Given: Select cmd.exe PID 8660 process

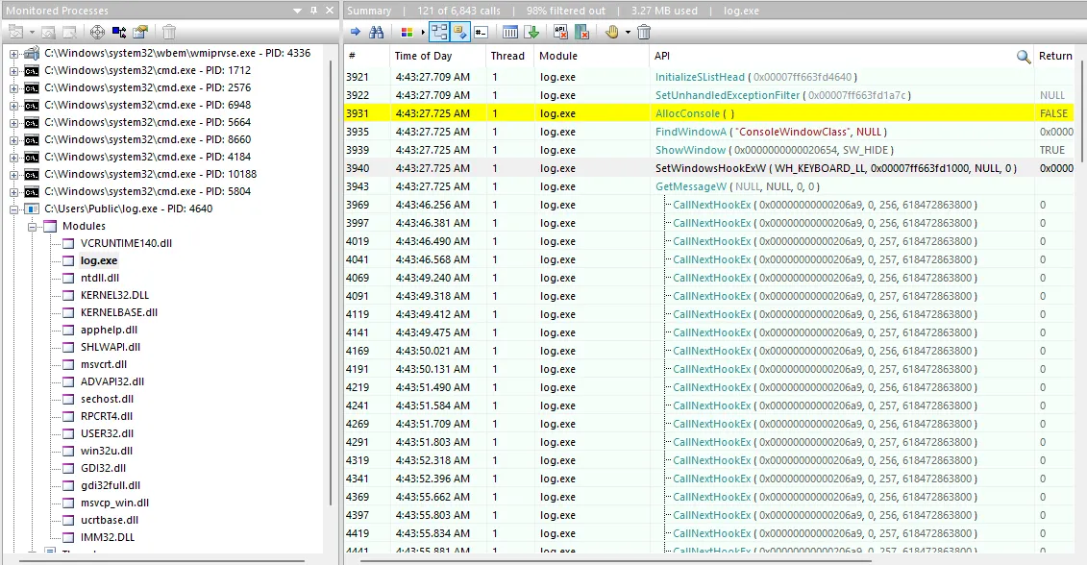Looking at the screenshot, I should [x=148, y=139].
